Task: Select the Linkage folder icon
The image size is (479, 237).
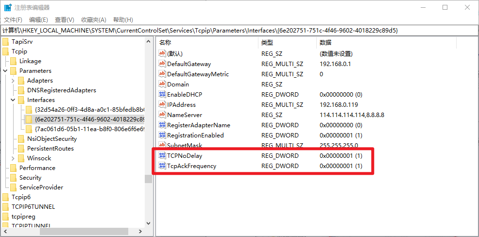Action: pos(13,61)
